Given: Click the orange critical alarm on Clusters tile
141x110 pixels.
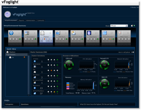Looking at the screenshot, I should 44,39.
